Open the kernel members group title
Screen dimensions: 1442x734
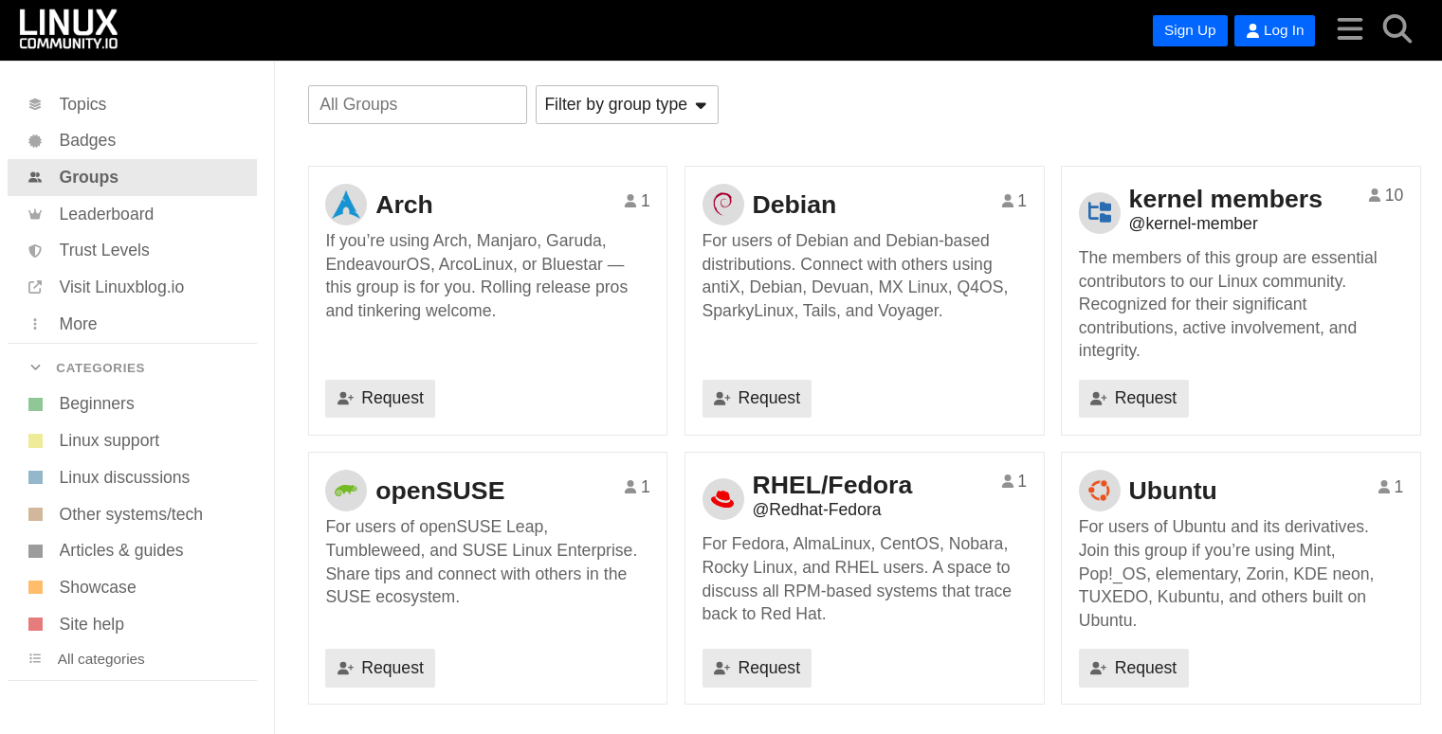1225,199
